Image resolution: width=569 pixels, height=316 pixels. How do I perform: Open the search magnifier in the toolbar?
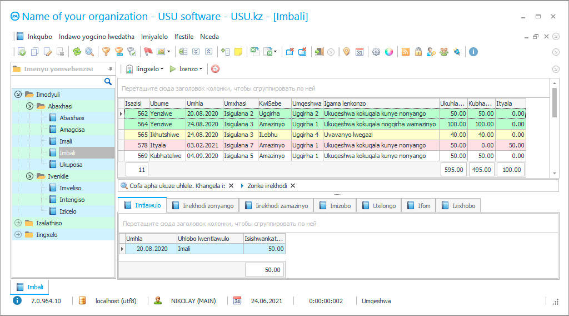click(x=89, y=52)
